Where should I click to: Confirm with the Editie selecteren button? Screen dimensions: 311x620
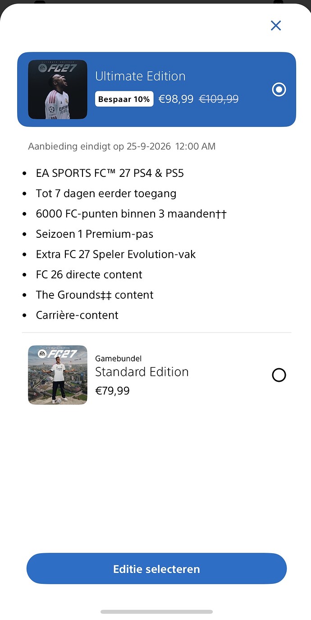click(x=156, y=569)
